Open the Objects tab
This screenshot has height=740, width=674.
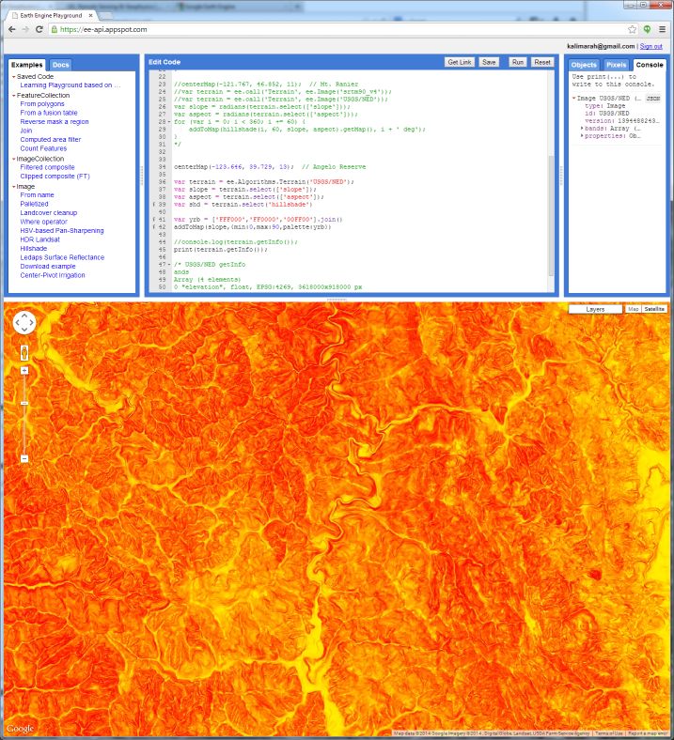coord(584,65)
